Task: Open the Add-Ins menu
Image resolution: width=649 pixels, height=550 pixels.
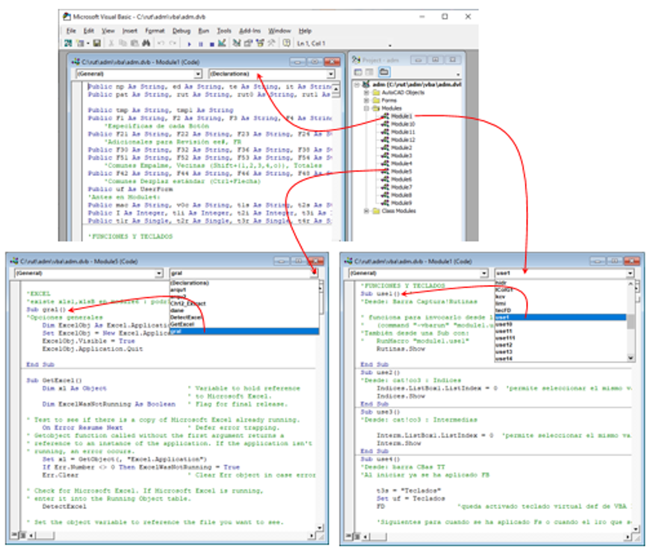Action: (x=250, y=30)
